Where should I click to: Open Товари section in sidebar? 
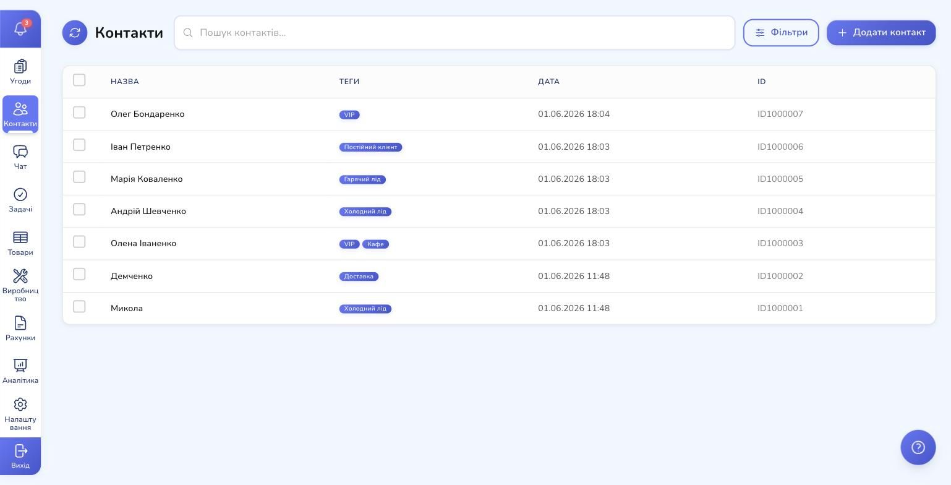[x=20, y=243]
